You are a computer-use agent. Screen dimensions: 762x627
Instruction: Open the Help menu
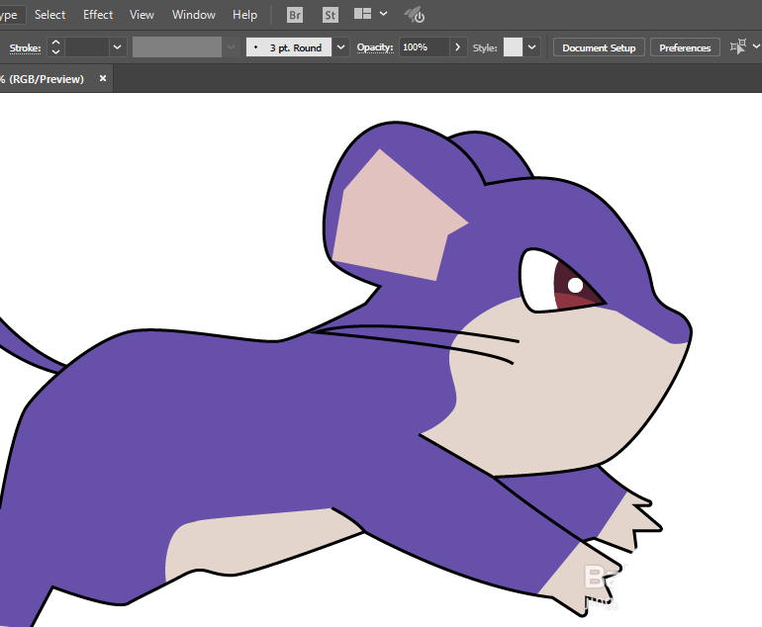[244, 15]
